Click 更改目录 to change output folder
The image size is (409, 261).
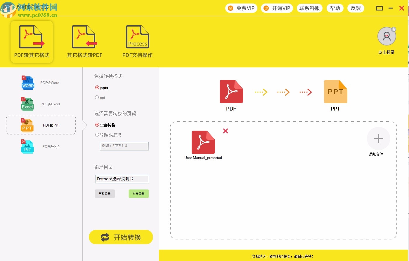coord(105,193)
